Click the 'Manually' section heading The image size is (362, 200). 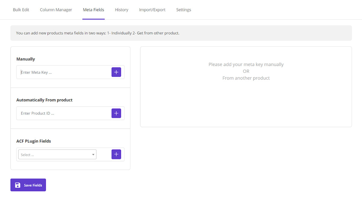pos(26,59)
